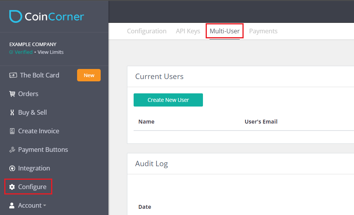Screen dimensions: 354x215
Task: Open The Bolt Card menu item
Action: 40,75
